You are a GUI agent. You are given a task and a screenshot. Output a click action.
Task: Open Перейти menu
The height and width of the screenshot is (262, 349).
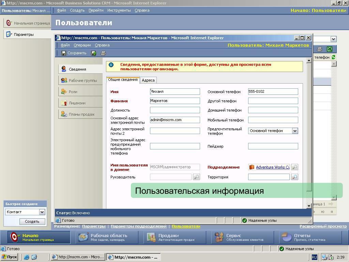96,10
